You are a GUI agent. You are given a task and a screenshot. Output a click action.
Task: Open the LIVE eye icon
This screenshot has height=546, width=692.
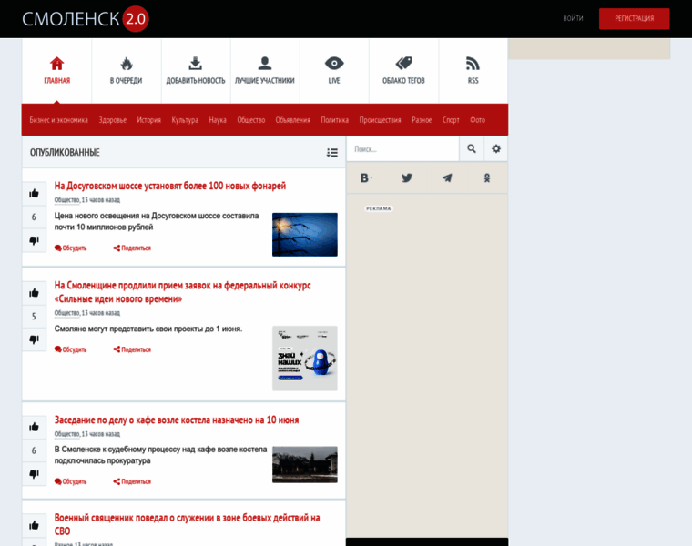point(334,64)
